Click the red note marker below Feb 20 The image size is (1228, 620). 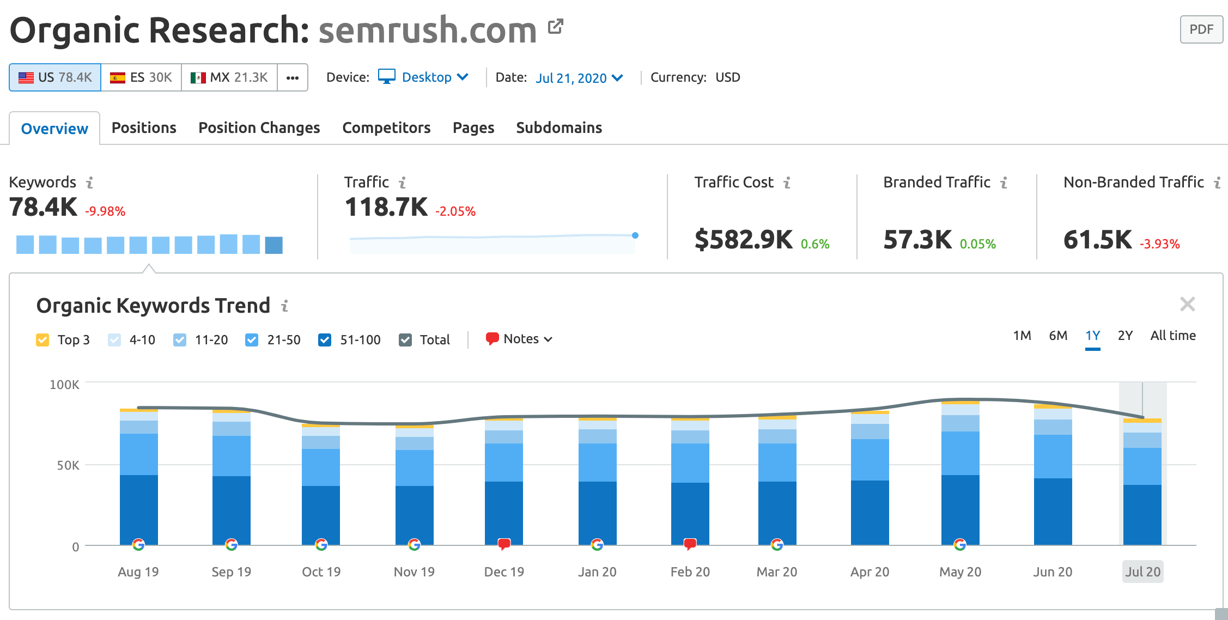pyautogui.click(x=690, y=543)
